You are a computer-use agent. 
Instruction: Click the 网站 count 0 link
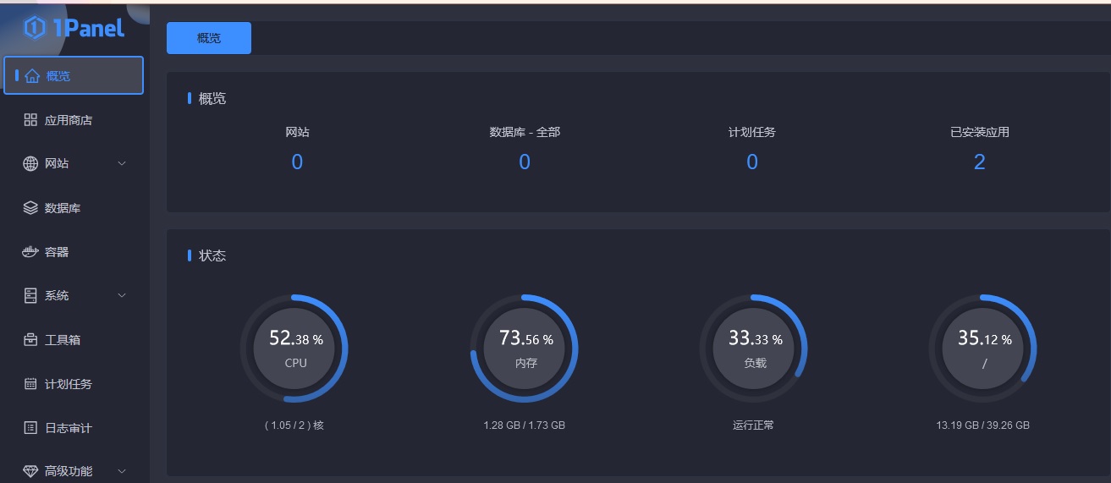(x=297, y=162)
